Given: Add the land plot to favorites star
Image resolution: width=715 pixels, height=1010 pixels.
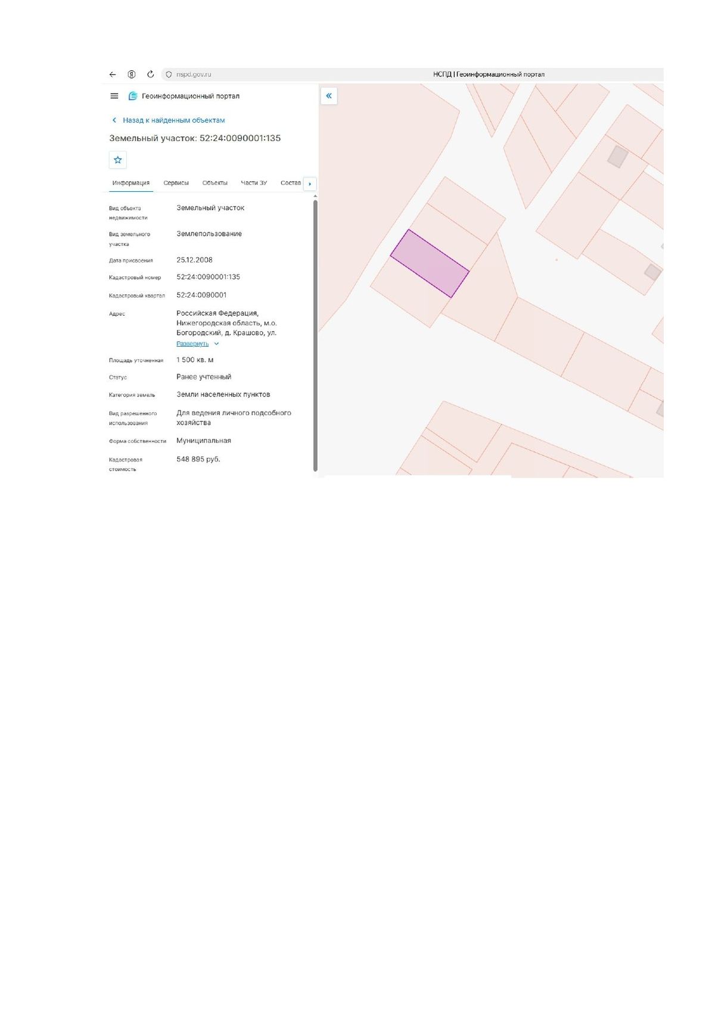Looking at the screenshot, I should [118, 160].
